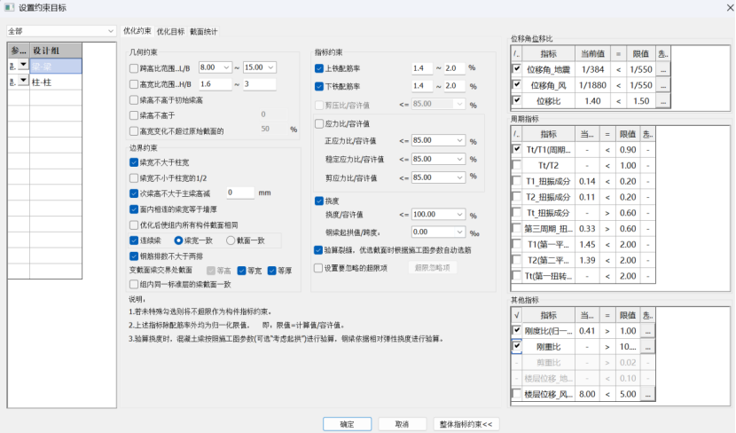Enable the 跨高比范围 L/B checkbox
736x433 pixels.
[x=133, y=67]
